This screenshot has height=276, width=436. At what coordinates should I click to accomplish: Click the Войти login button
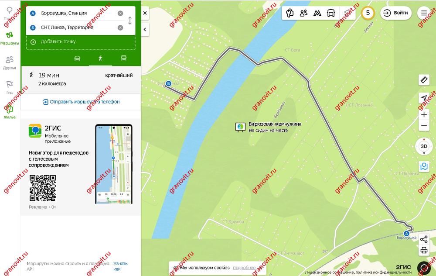(396, 13)
